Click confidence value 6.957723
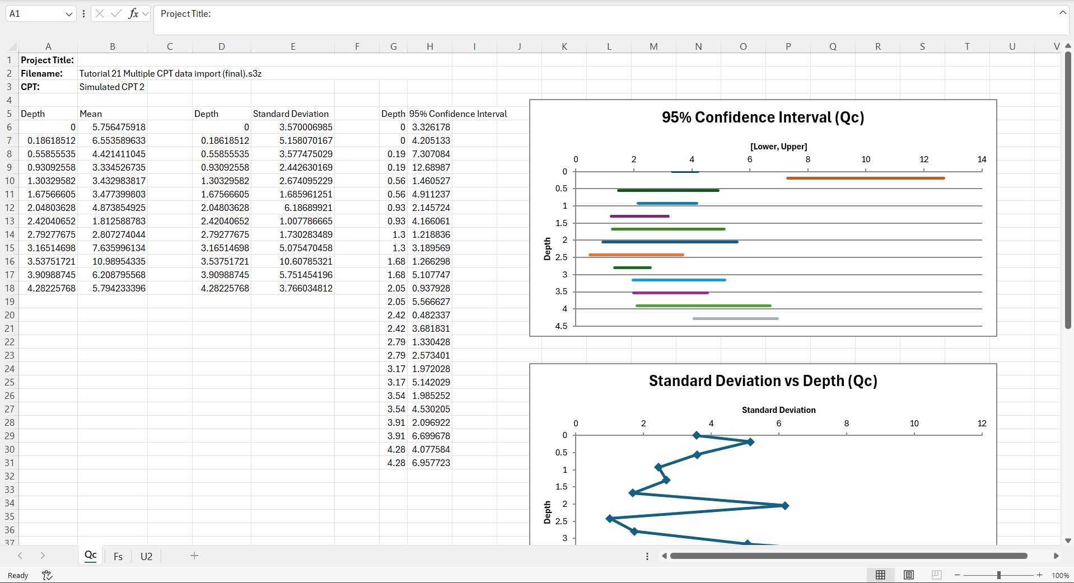1074x583 pixels. pyautogui.click(x=430, y=463)
